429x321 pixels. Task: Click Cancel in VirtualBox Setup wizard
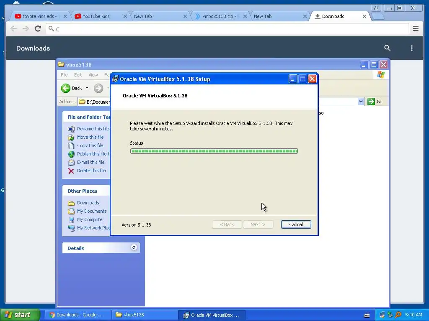(296, 224)
